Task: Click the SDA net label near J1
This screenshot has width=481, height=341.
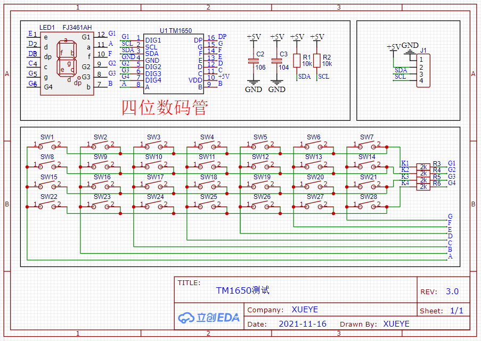Action: tap(401, 70)
